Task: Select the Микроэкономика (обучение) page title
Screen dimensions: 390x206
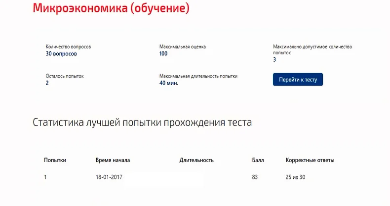Action: [x=111, y=8]
